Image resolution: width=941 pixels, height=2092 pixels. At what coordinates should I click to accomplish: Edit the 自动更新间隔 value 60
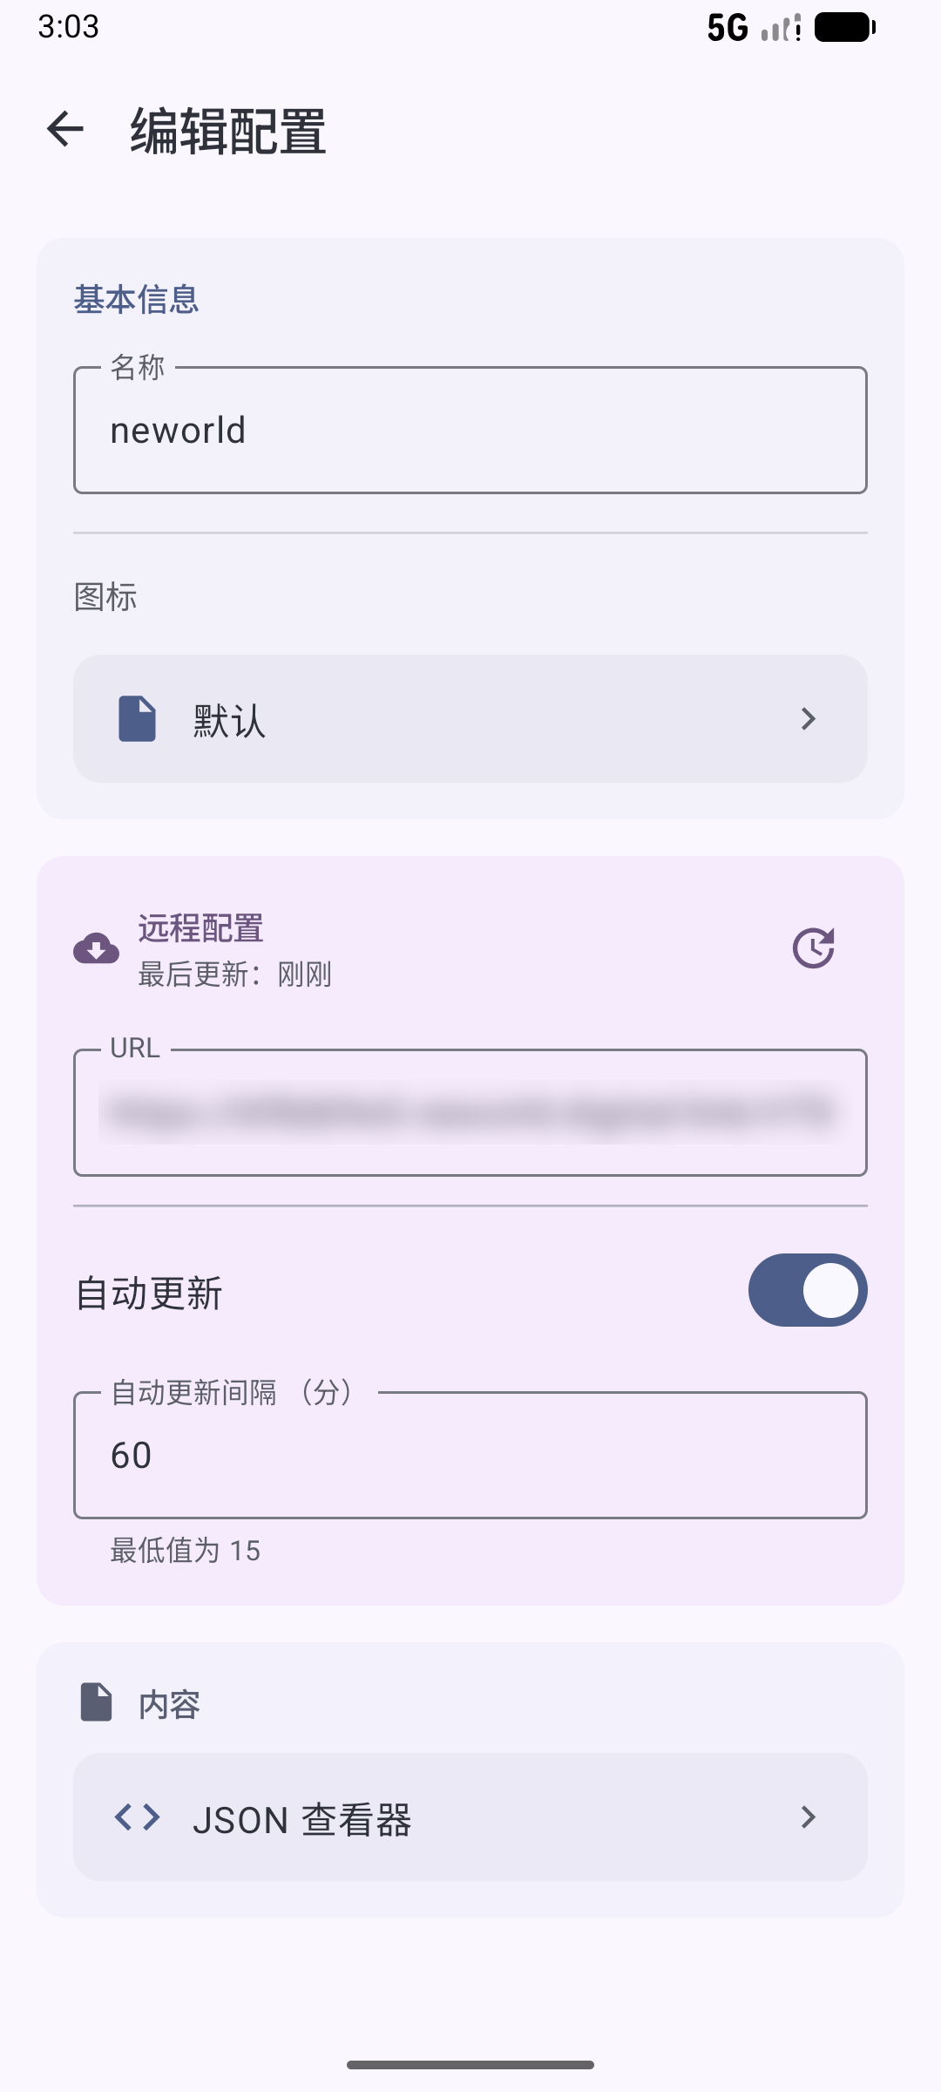(x=470, y=1456)
